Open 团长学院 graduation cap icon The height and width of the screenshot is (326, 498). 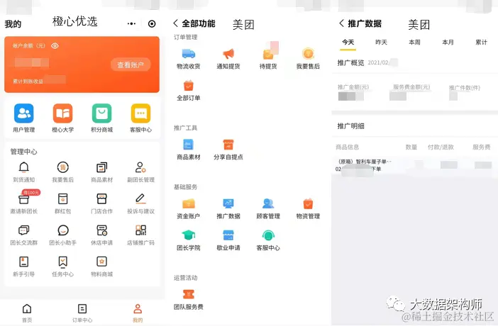(188, 235)
